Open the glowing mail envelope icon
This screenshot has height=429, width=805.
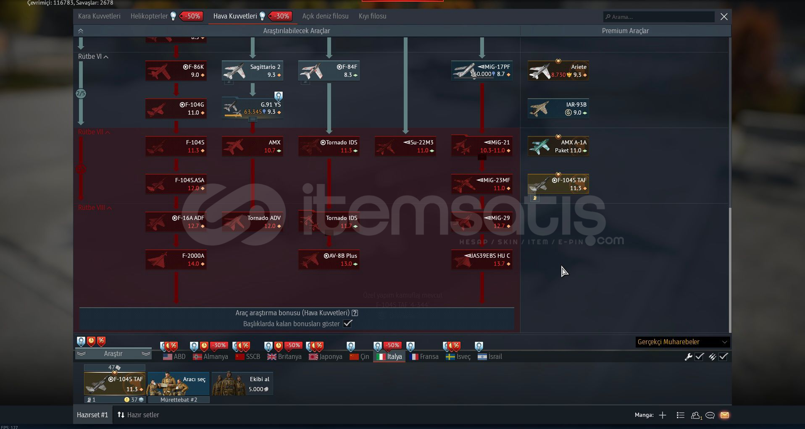(725, 415)
